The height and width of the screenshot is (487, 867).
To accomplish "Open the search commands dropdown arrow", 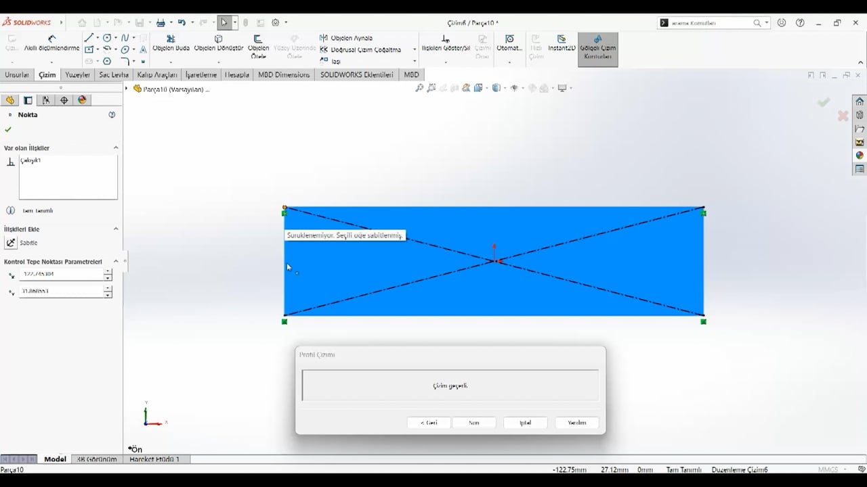I will pos(767,23).
